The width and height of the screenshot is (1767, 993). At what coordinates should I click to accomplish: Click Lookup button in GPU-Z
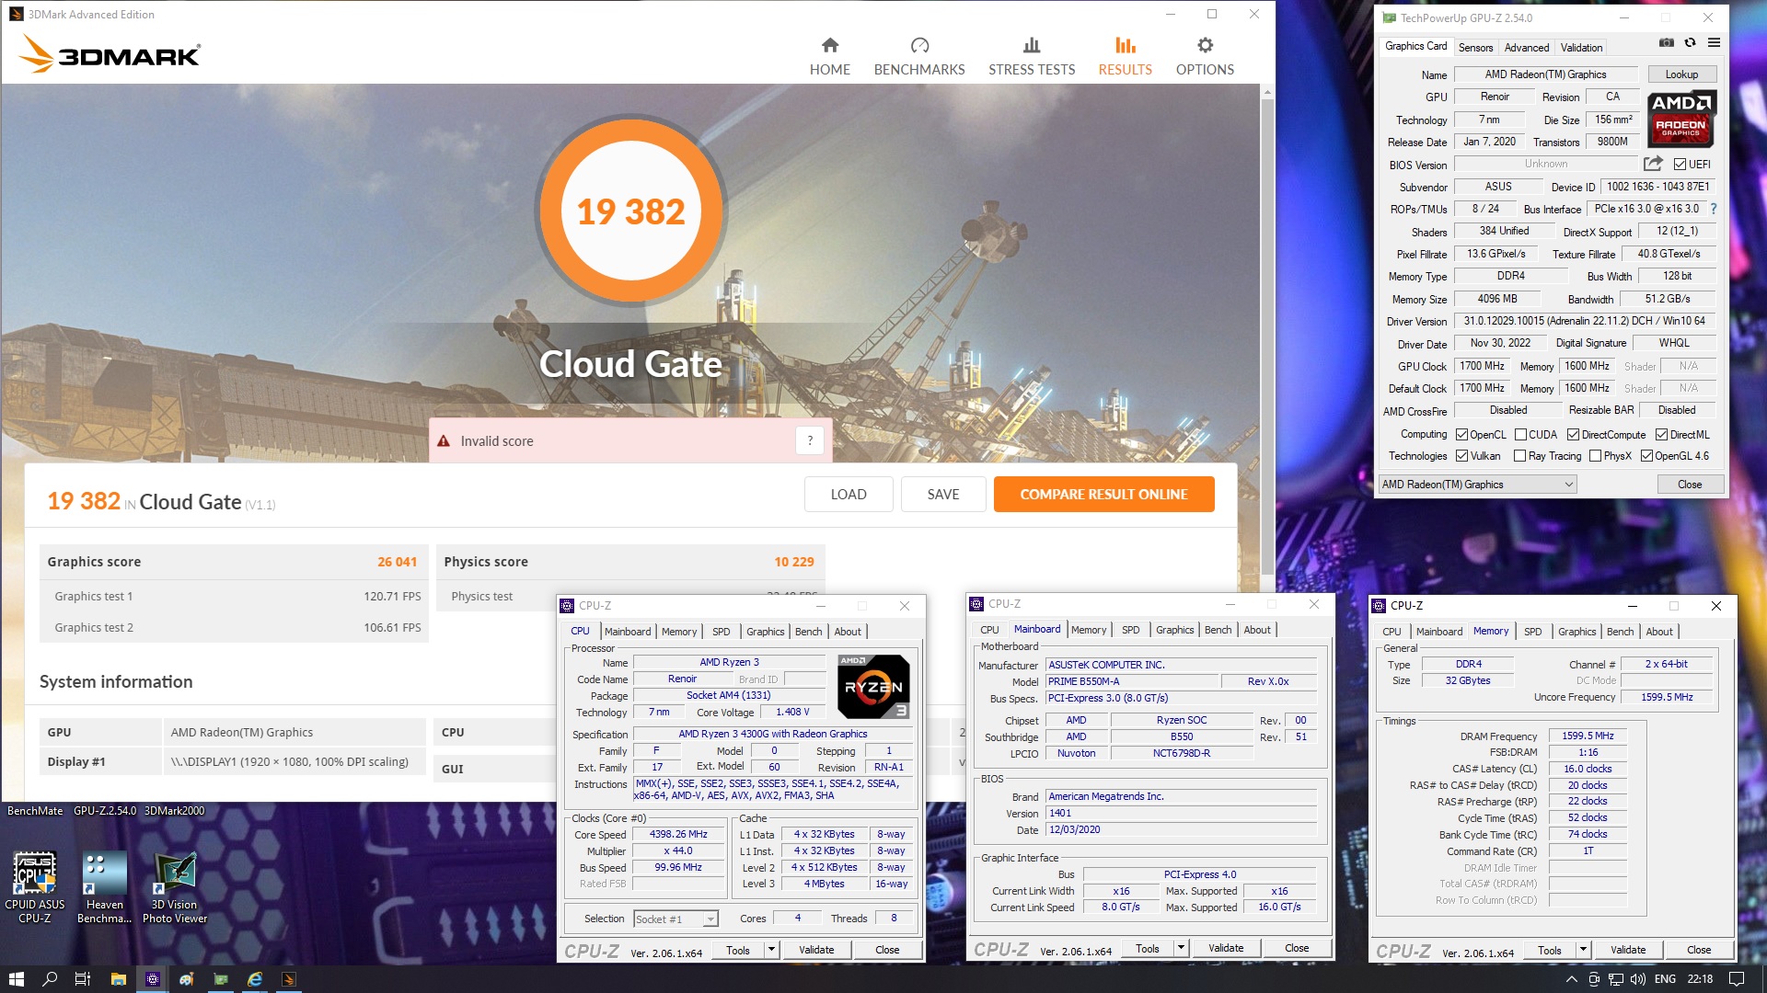tap(1680, 74)
